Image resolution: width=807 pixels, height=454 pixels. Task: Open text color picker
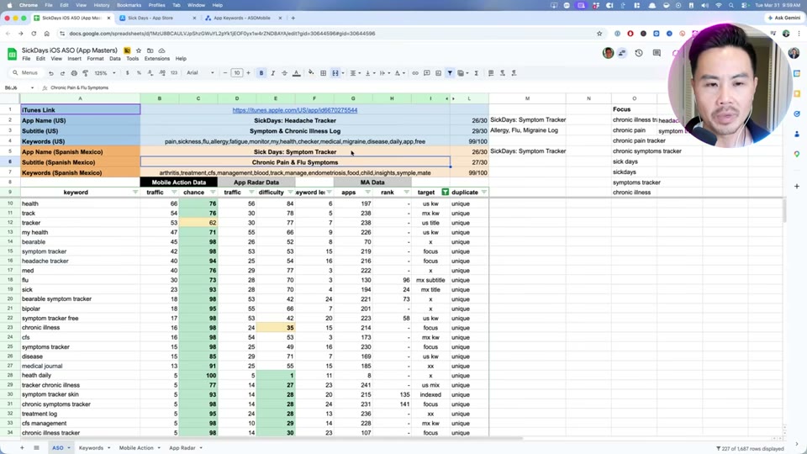click(x=297, y=73)
